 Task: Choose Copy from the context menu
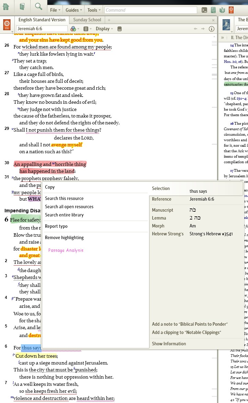click(x=50, y=187)
